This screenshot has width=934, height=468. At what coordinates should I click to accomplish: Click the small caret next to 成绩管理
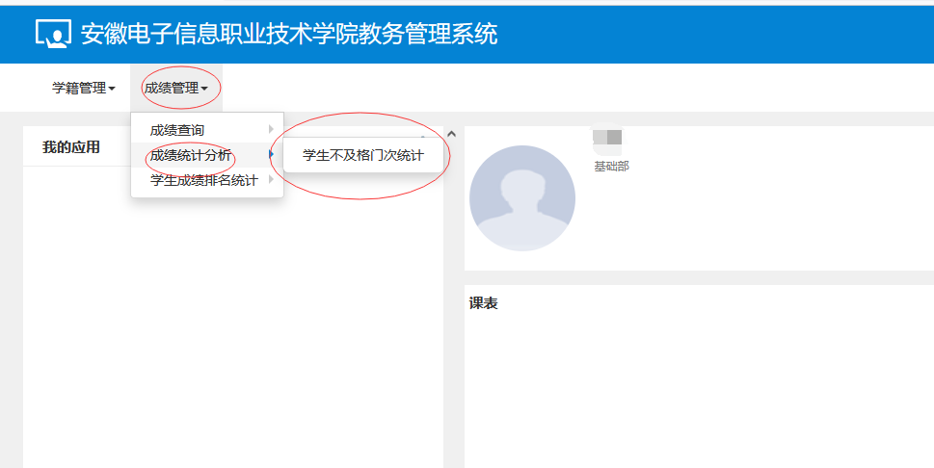204,89
